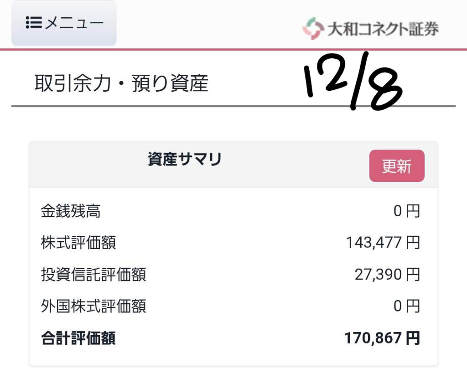Click the list icon beside メニュー
The image size is (467, 374).
coord(34,23)
